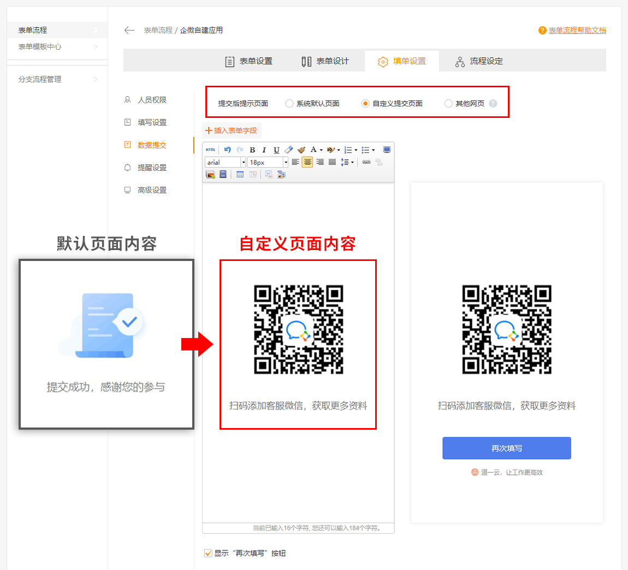The width and height of the screenshot is (628, 570).
Task: Center align the text
Action: [307, 162]
